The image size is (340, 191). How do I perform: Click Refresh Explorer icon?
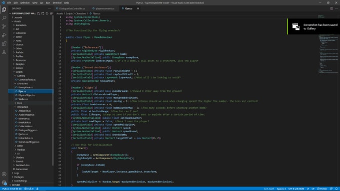47,13
